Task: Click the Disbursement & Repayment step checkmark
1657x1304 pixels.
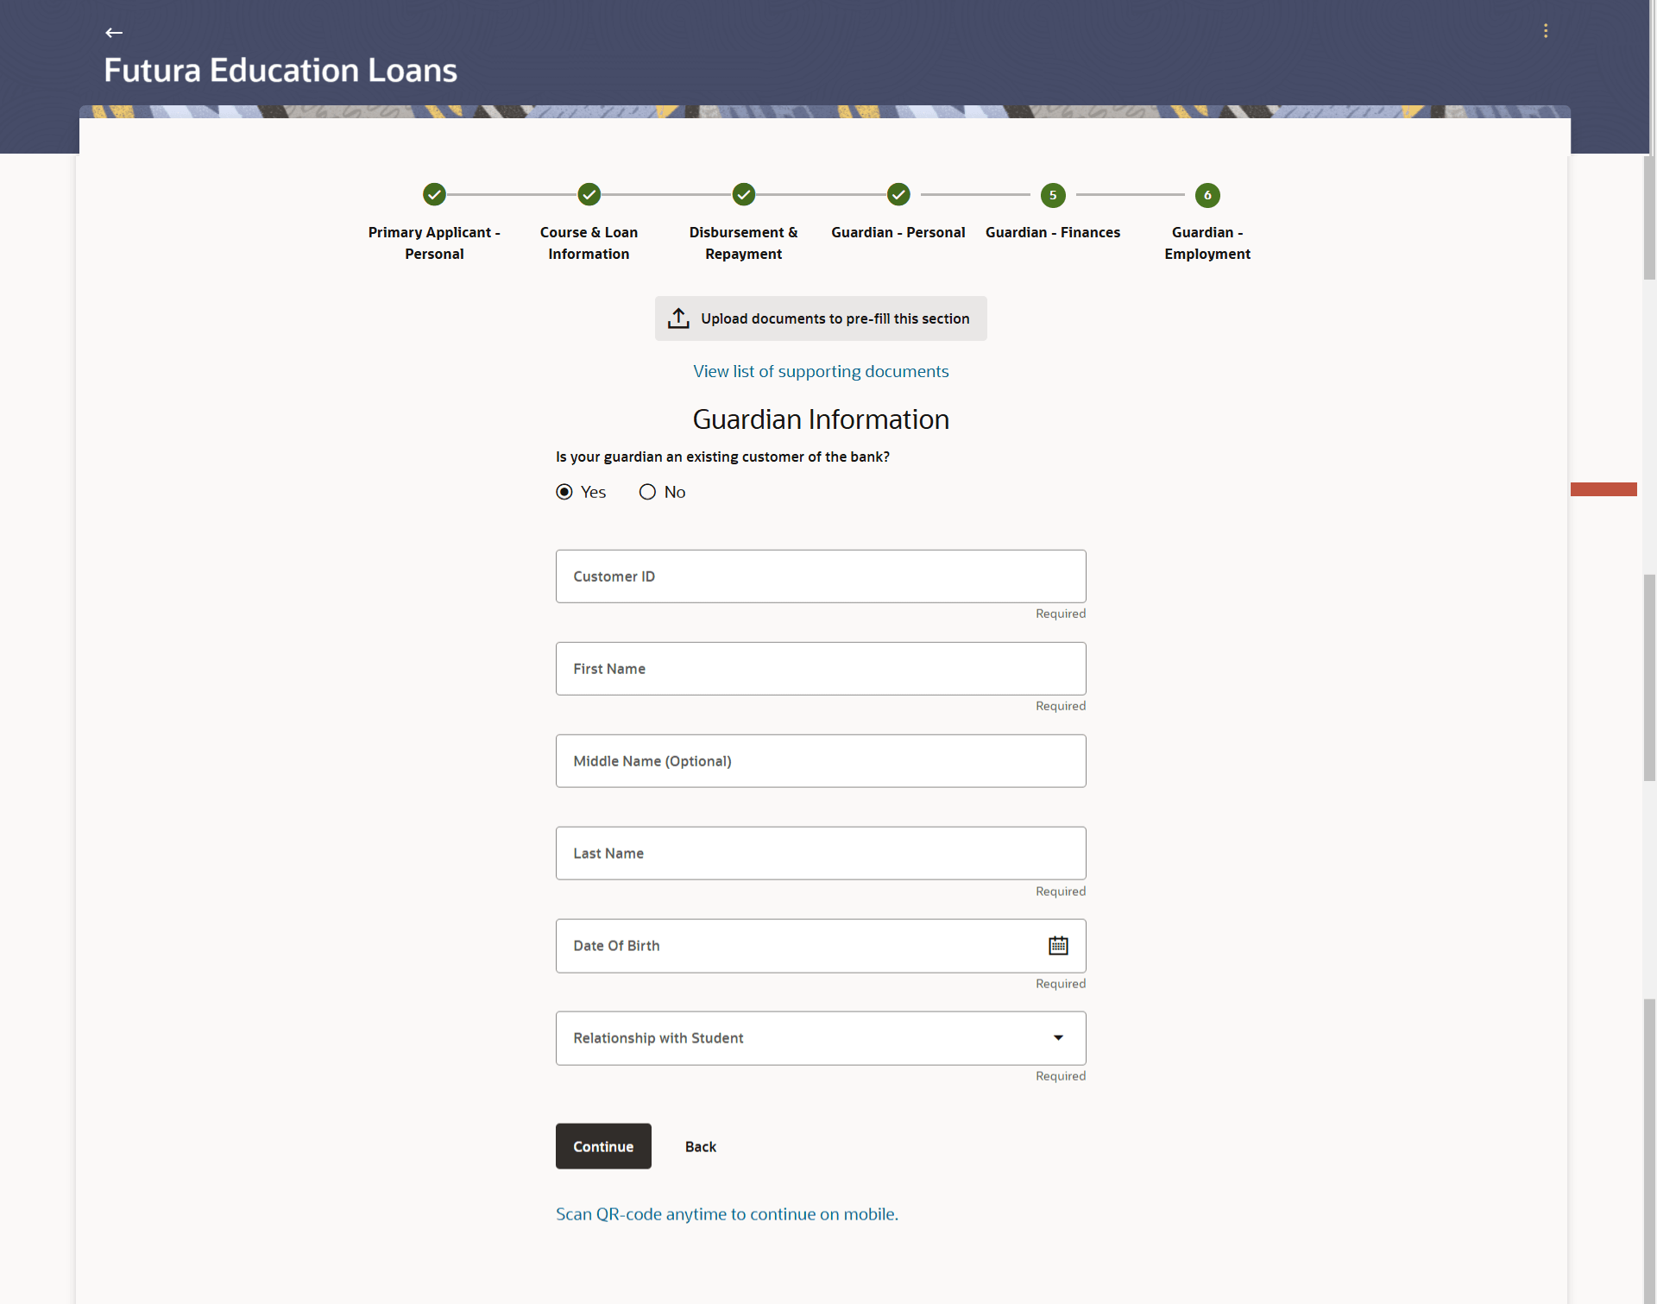Action: point(743,195)
